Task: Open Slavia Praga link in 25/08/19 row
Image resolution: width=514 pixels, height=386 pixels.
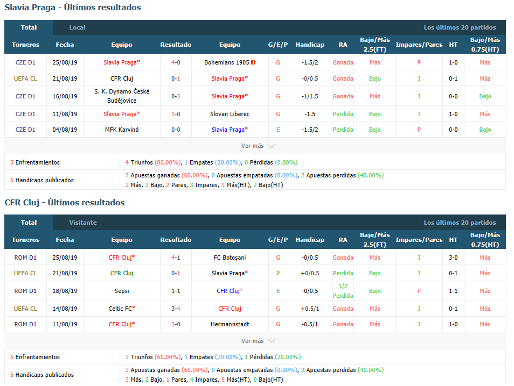Action: coord(122,62)
